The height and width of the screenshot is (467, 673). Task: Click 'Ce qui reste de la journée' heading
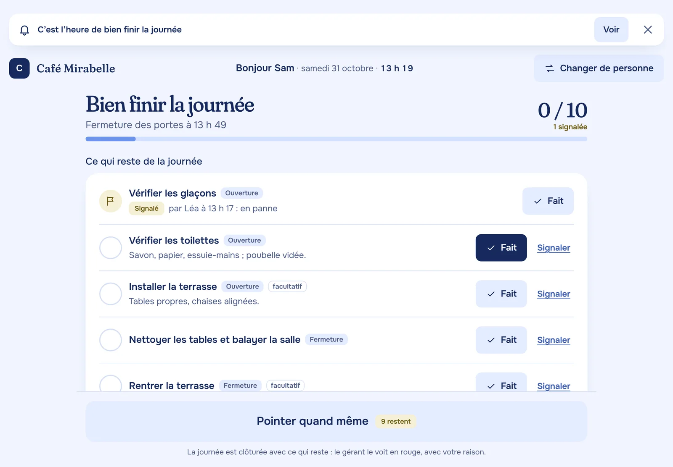[144, 161]
